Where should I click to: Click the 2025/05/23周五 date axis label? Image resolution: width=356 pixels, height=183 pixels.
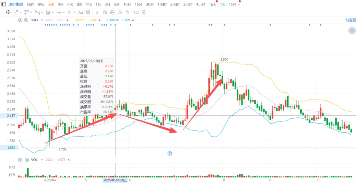pos(115,180)
